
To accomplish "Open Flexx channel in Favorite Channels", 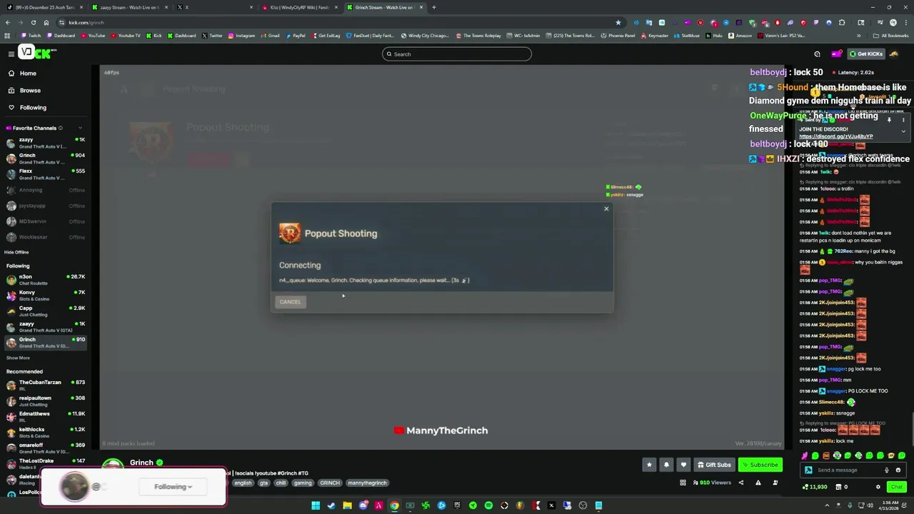I will (46, 174).
